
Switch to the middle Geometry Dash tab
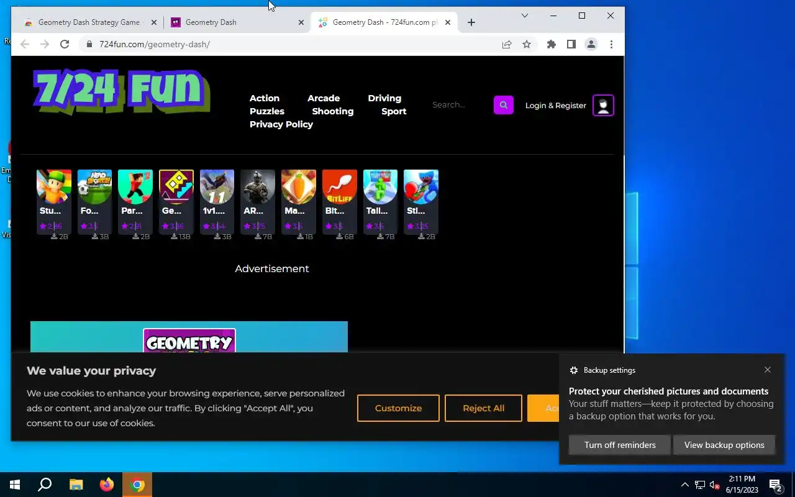(237, 22)
